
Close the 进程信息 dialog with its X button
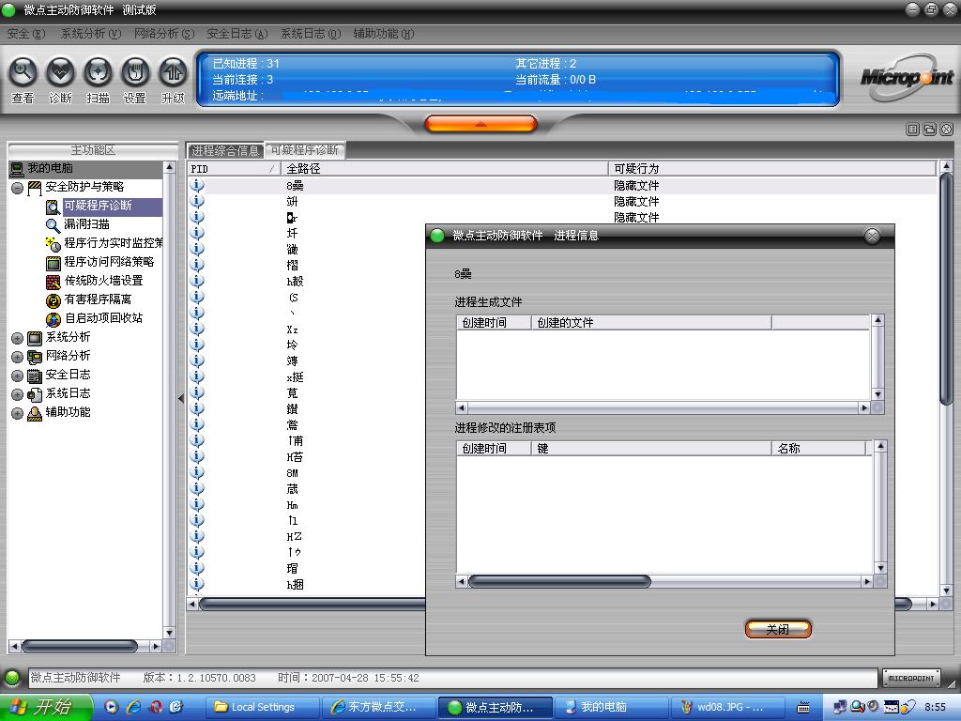pyautogui.click(x=872, y=236)
